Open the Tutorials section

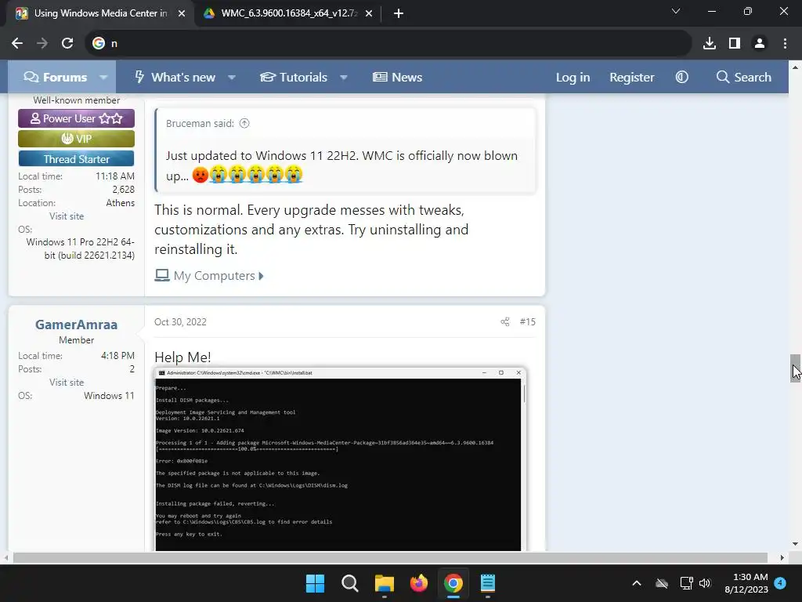[x=294, y=78]
